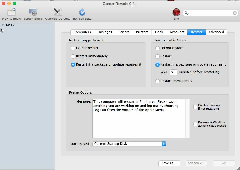Image resolution: width=240 pixels, height=170 pixels.
Task: Open the Scripts tab
Action: [x=124, y=32]
